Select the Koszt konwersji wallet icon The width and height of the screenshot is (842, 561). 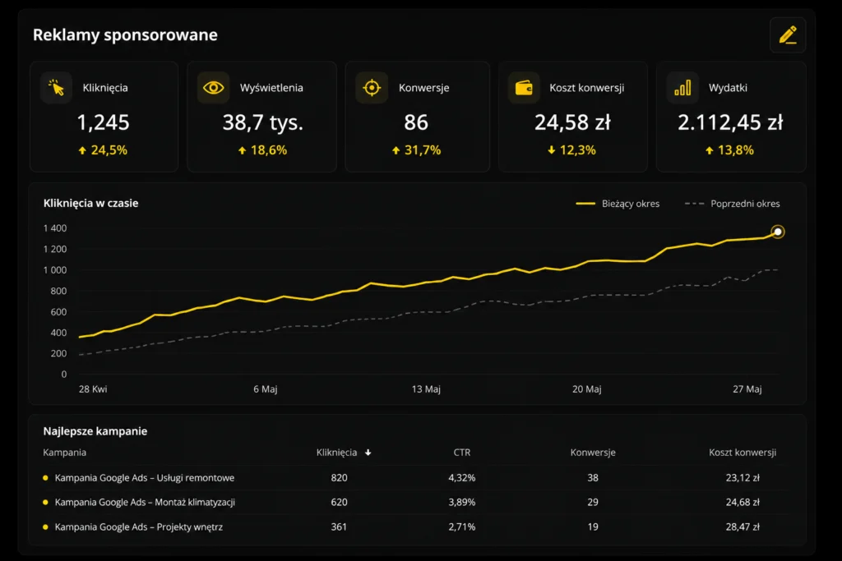pos(524,87)
